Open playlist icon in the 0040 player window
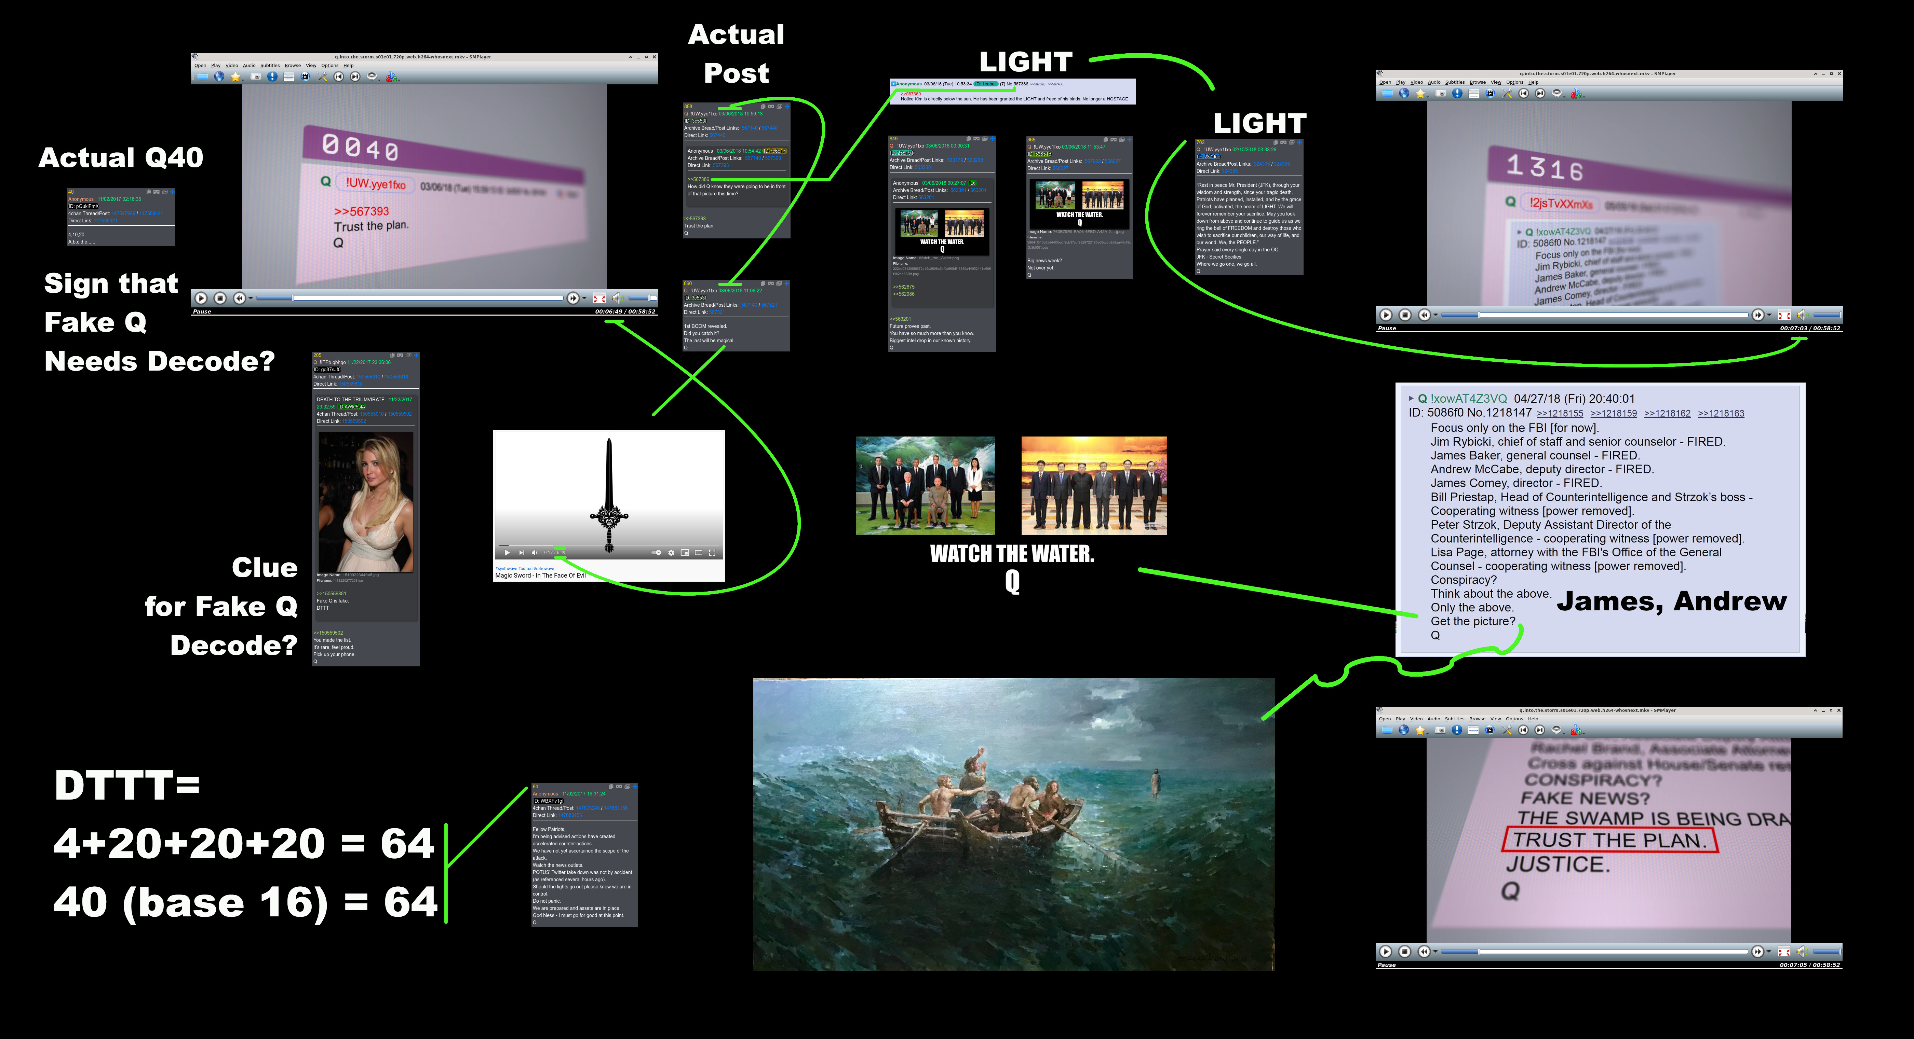Screen dimensions: 1914x1039 coord(289,77)
